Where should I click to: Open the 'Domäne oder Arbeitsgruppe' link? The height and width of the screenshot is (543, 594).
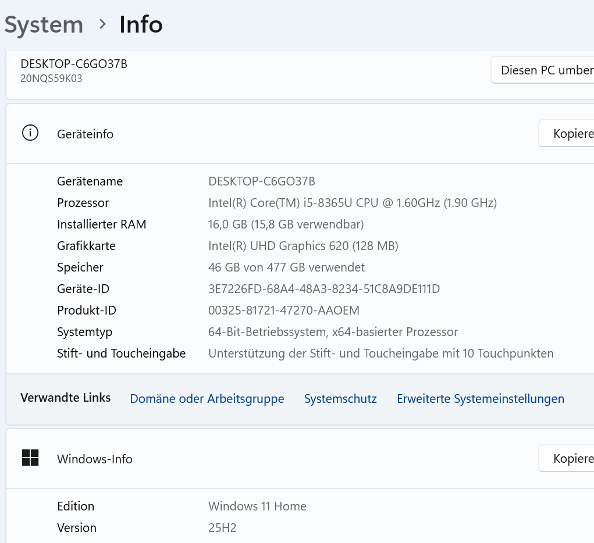(x=207, y=399)
